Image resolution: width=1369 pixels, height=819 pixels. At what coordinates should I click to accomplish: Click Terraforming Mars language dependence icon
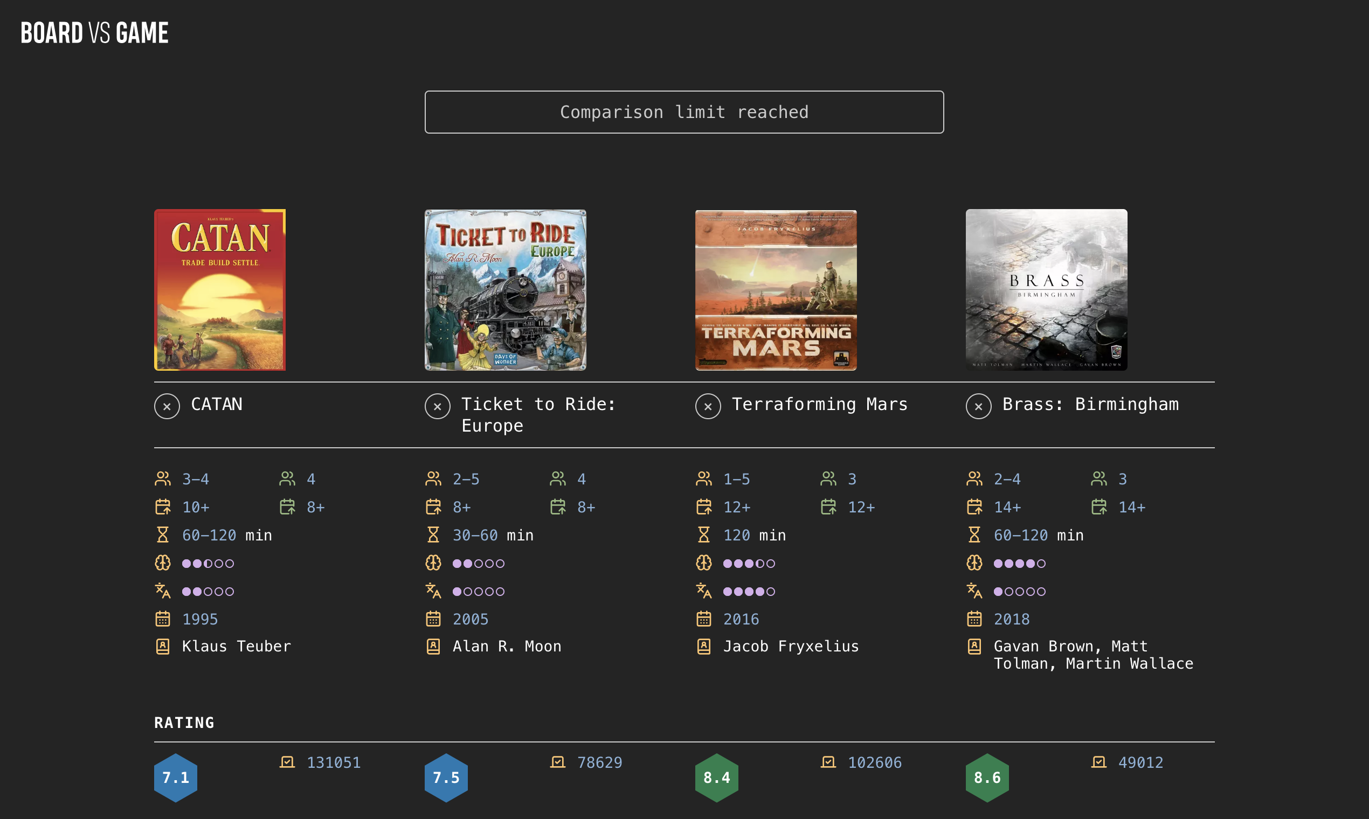pos(703,591)
